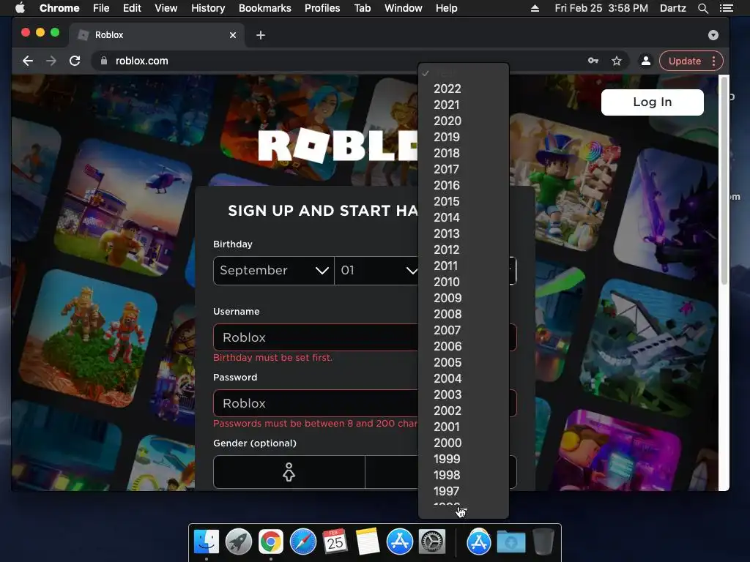
Task: Reload the Roblox page
Action: tap(75, 61)
